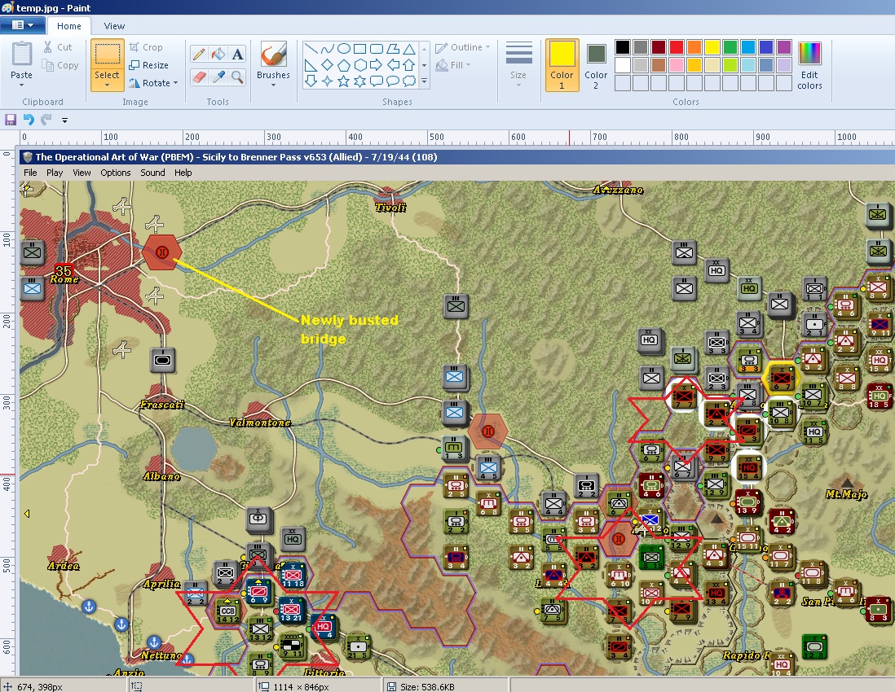The height and width of the screenshot is (692, 895).
Task: Select the Eraser tool
Action: [199, 77]
